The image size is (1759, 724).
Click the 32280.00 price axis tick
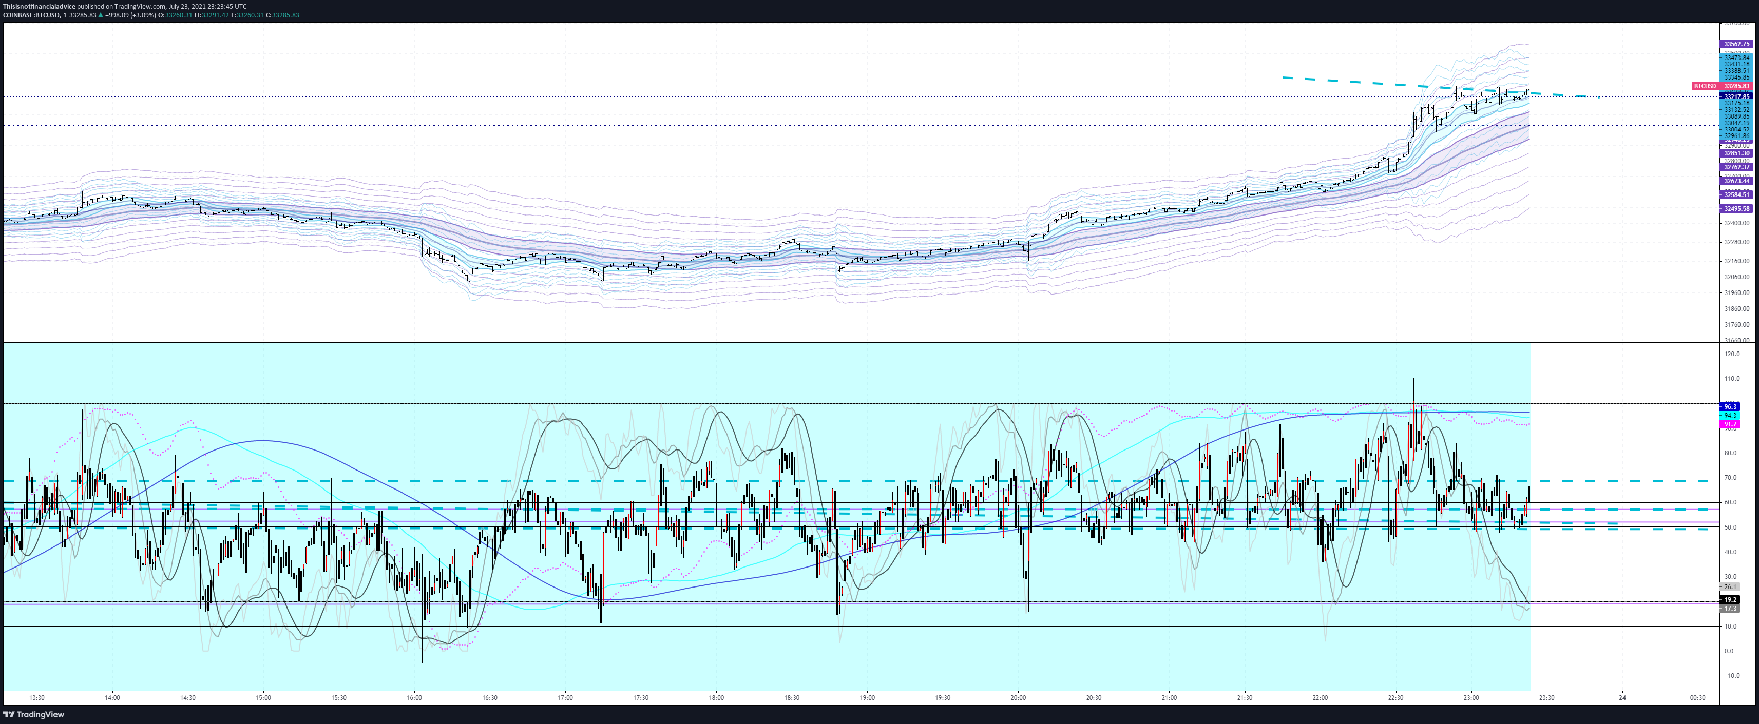coord(1736,242)
